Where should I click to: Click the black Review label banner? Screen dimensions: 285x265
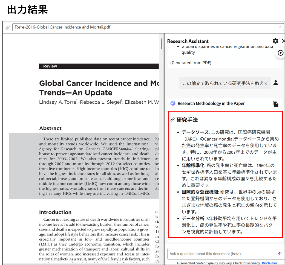point(99,66)
